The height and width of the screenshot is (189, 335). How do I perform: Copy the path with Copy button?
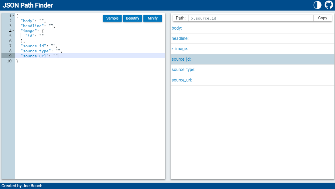(322, 18)
